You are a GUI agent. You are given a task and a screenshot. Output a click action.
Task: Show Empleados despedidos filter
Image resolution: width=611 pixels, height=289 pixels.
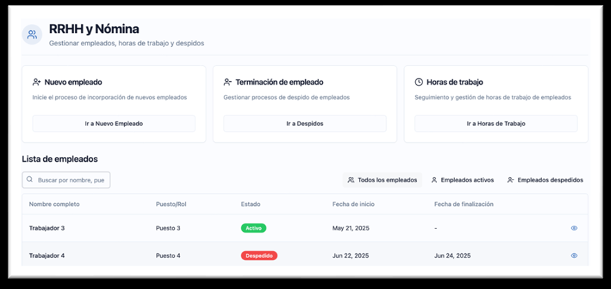coord(545,180)
